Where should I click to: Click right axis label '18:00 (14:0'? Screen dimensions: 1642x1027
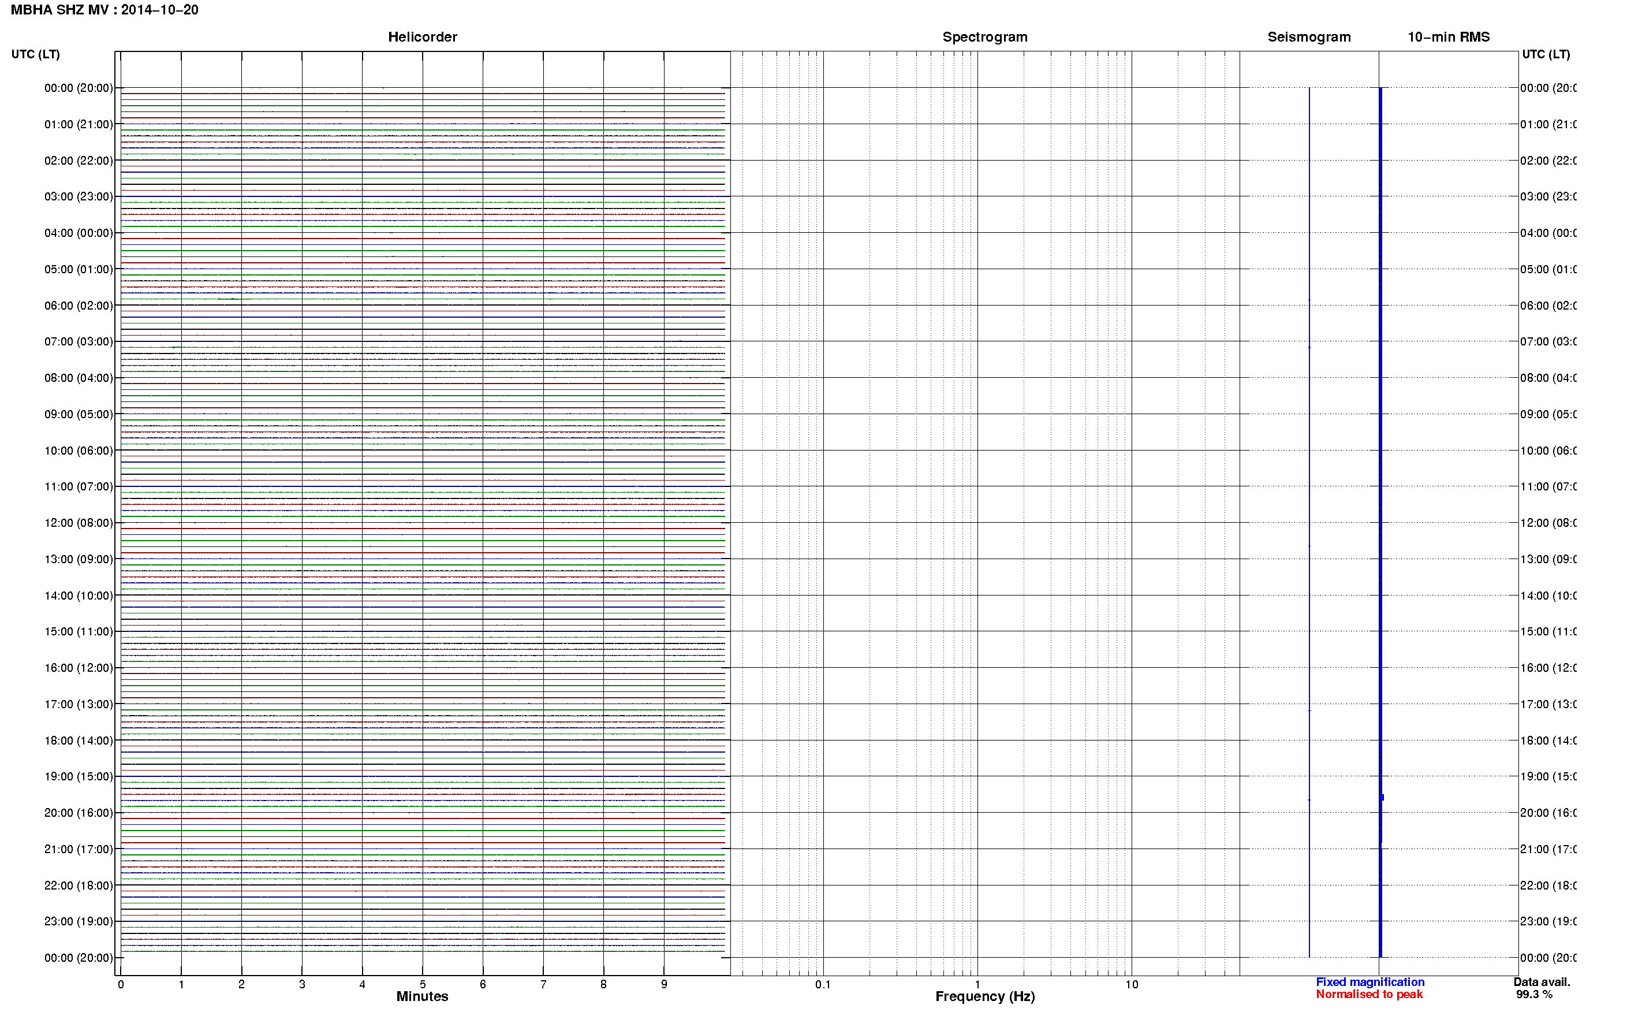pyautogui.click(x=1548, y=741)
